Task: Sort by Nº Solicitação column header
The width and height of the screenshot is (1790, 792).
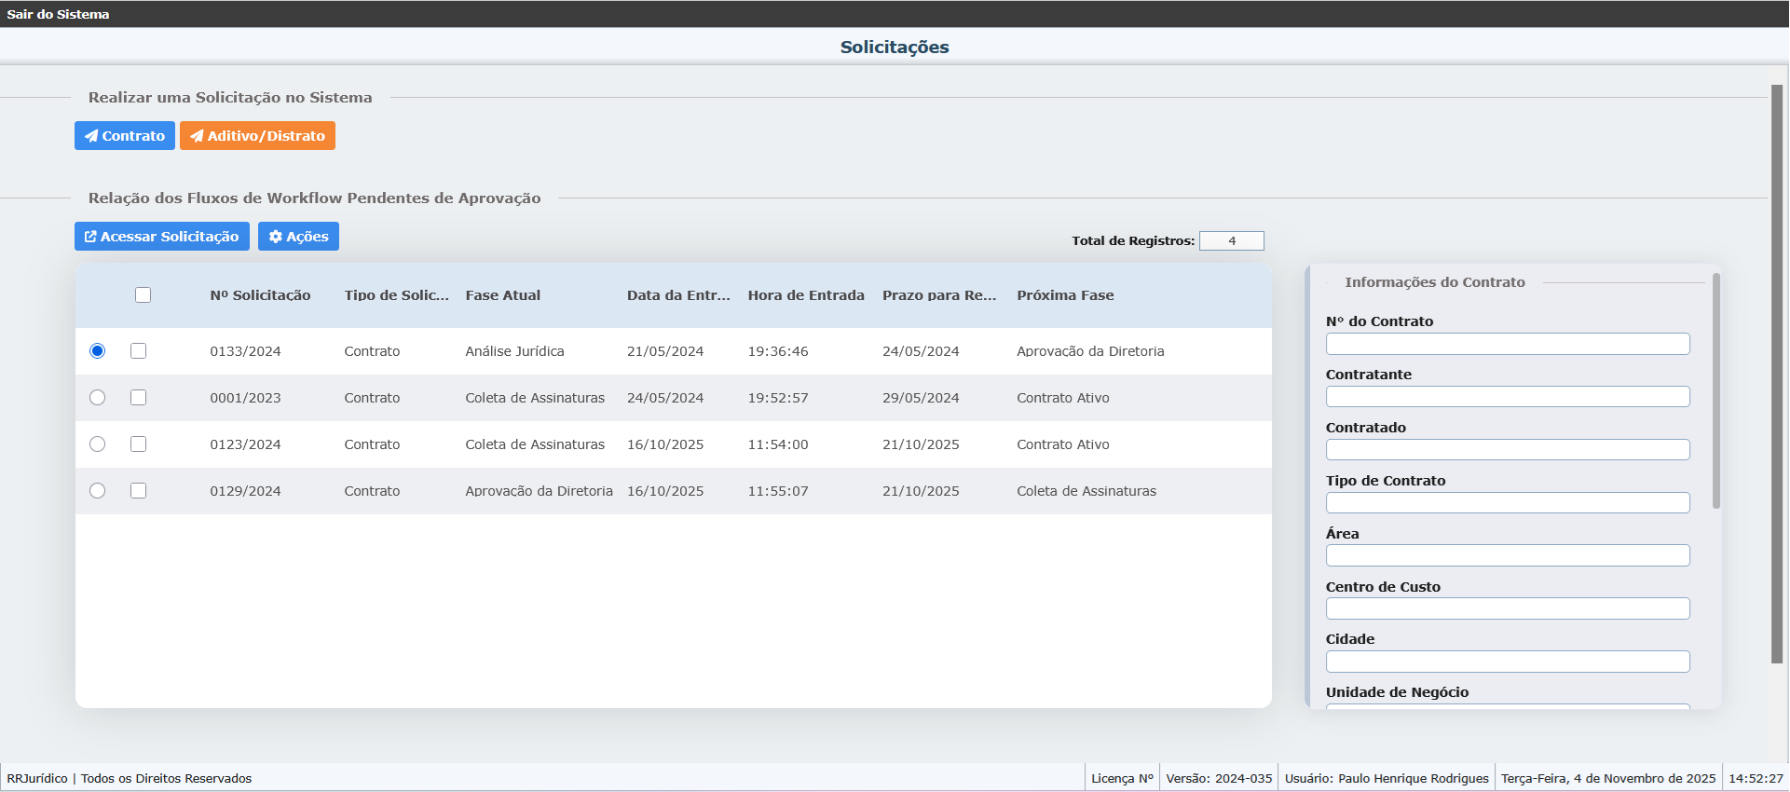Action: click(260, 295)
